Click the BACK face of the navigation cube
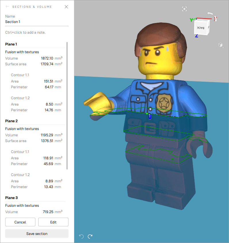The image size is (229, 243). coord(201,28)
